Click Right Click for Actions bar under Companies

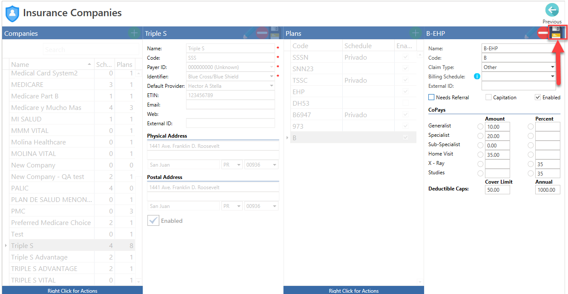[72, 290]
